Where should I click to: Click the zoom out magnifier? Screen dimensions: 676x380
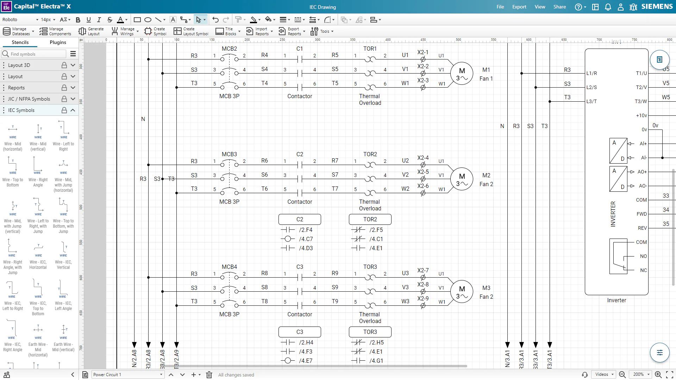coord(622,375)
